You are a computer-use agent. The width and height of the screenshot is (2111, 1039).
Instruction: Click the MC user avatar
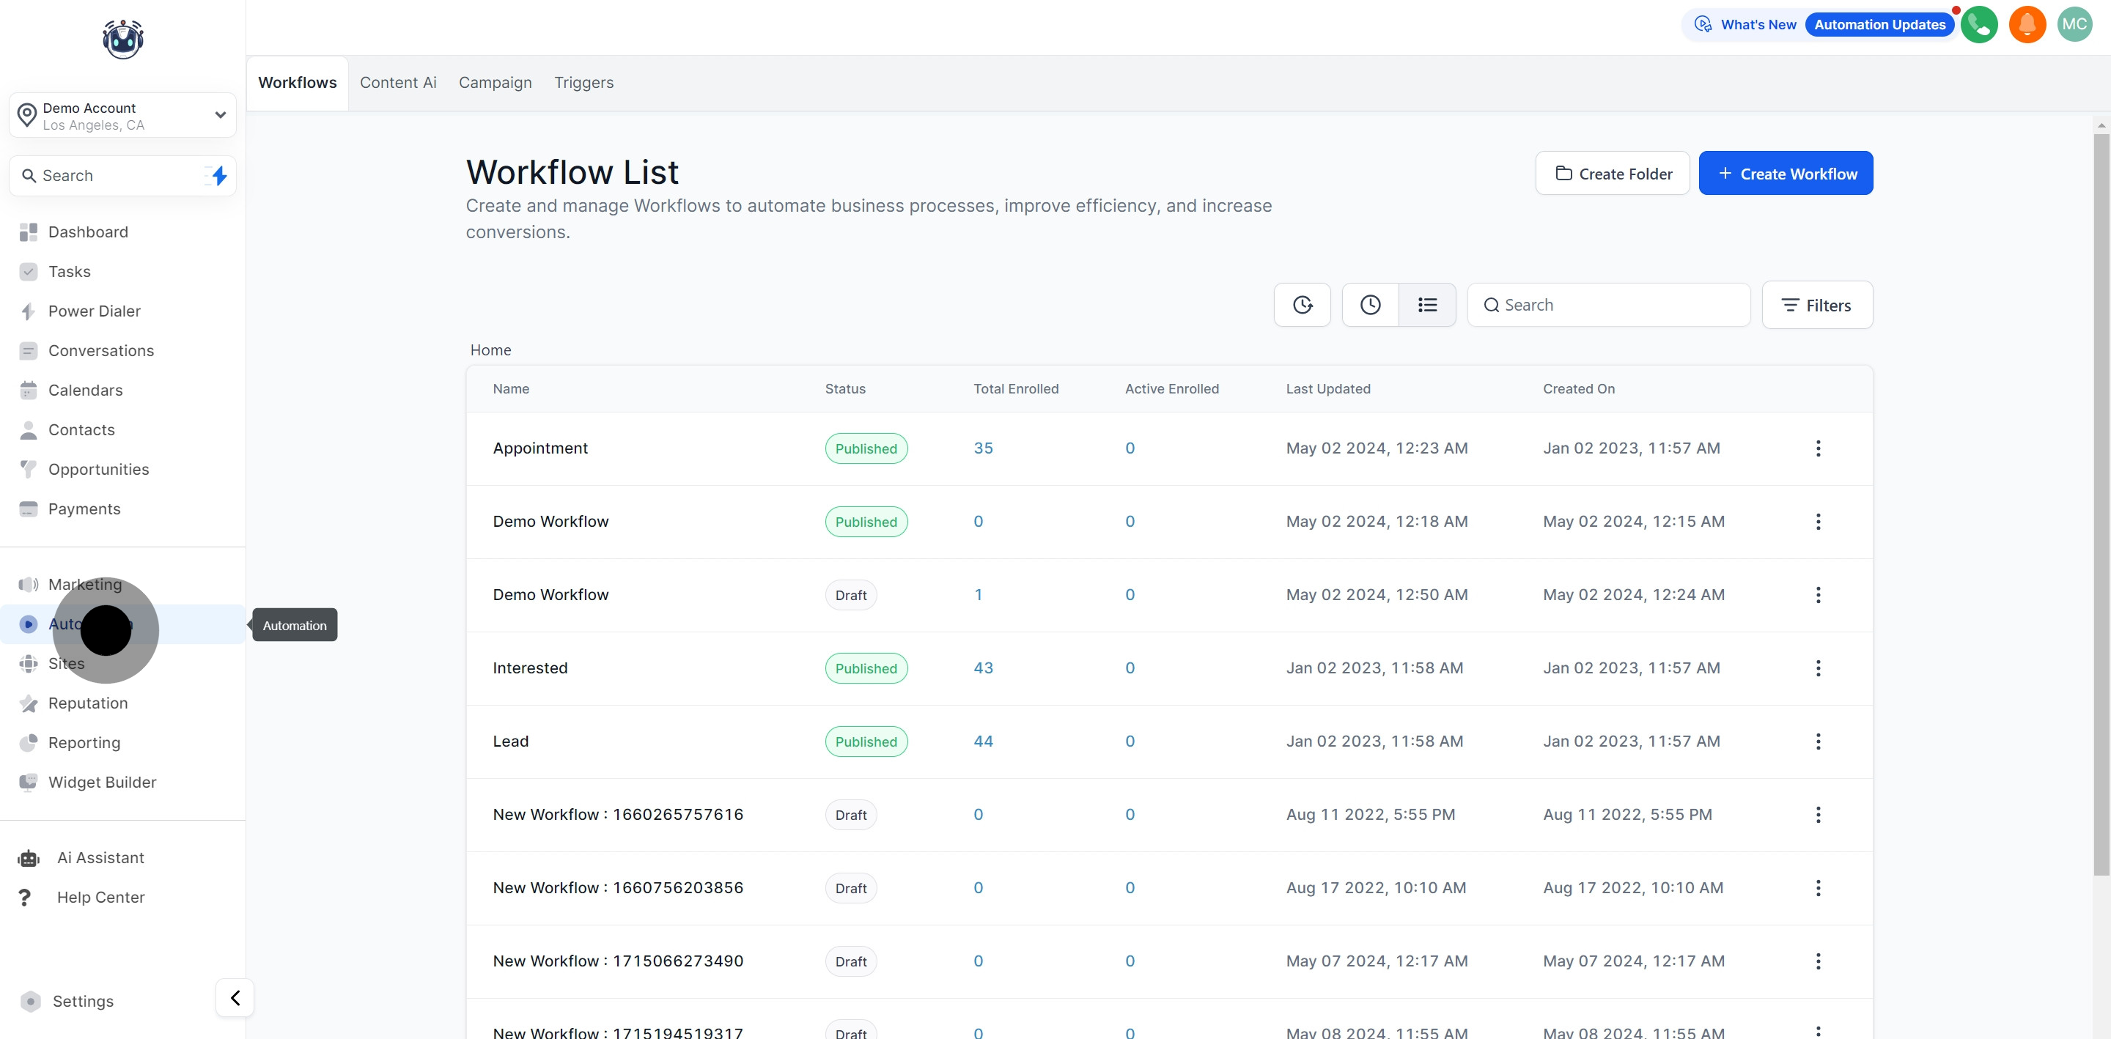(x=2074, y=25)
